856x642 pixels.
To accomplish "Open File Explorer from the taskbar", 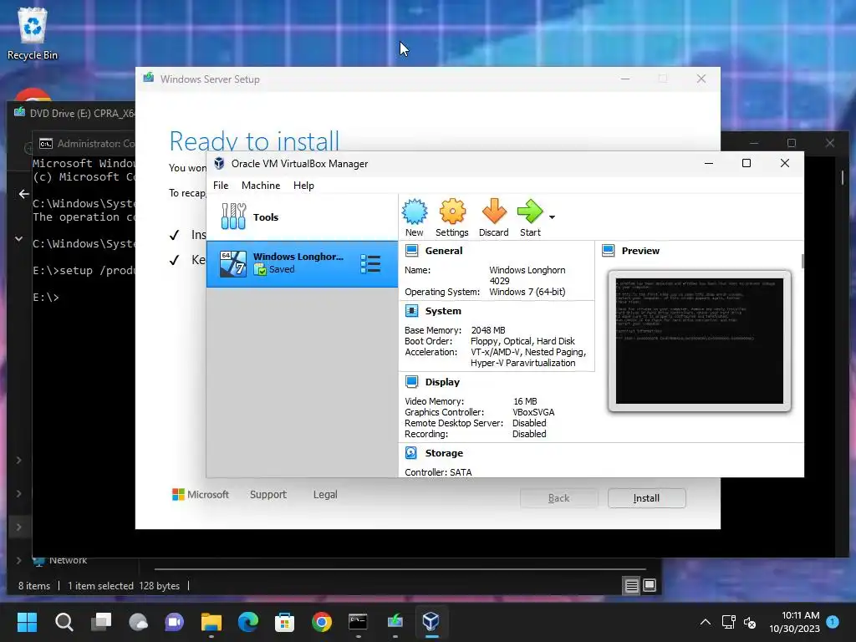I will (x=211, y=622).
